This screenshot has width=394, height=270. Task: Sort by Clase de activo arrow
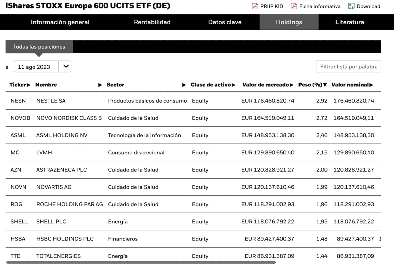tap(234, 85)
